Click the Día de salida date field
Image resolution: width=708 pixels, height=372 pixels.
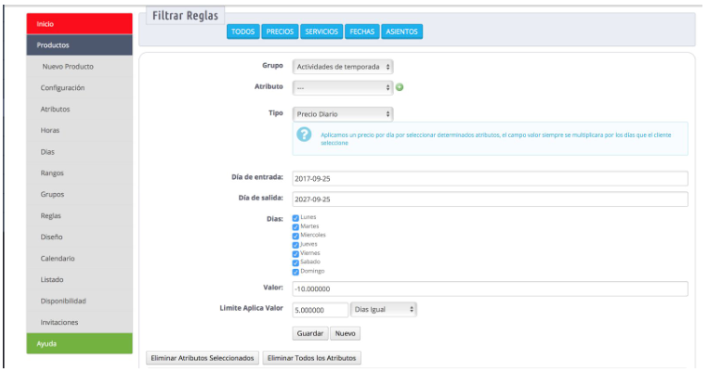coord(490,199)
